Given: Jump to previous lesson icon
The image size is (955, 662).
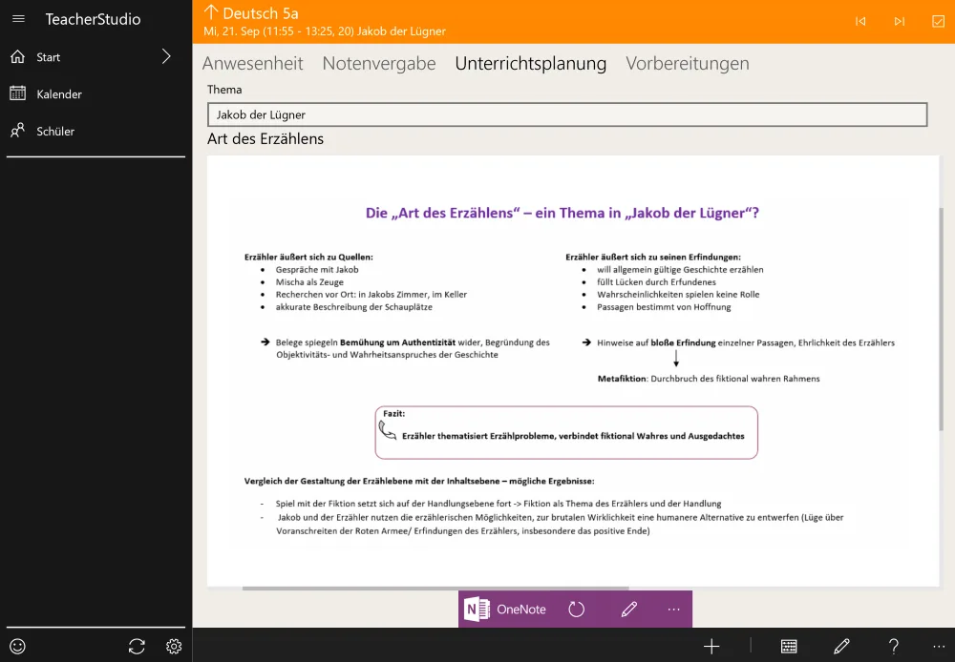Looking at the screenshot, I should pos(860,21).
